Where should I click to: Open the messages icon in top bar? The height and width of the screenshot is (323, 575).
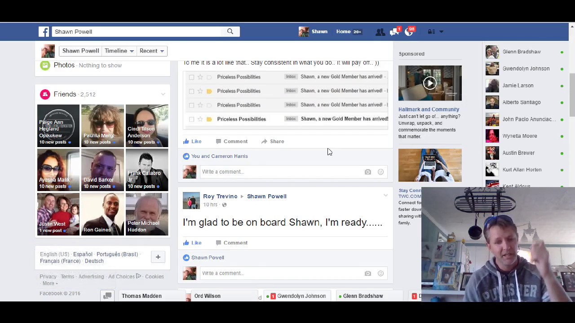click(x=394, y=31)
